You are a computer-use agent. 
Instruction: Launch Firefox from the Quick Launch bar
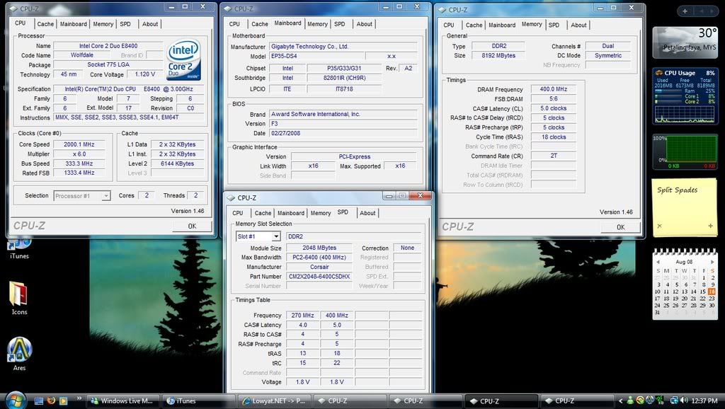point(52,401)
